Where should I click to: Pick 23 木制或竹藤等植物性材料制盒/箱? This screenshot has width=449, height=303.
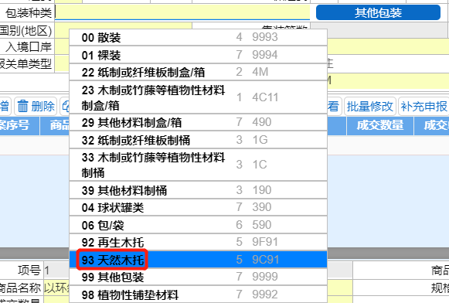tap(198, 97)
